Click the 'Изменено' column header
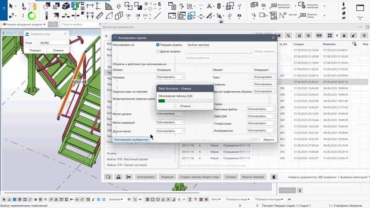370x208 pixels. [329, 44]
